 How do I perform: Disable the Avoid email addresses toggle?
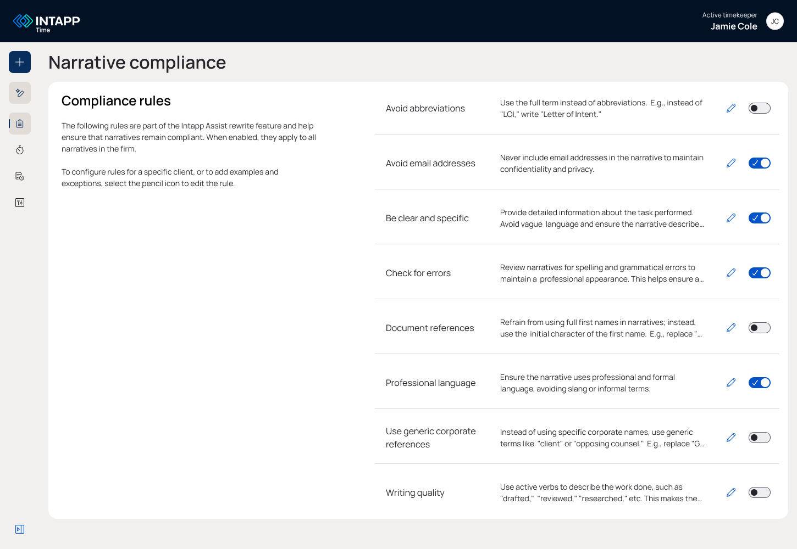[x=760, y=163]
